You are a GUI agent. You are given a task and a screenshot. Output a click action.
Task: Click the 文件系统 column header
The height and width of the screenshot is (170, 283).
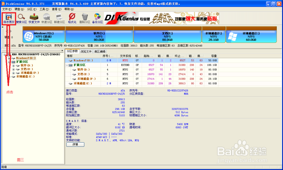click(125, 56)
